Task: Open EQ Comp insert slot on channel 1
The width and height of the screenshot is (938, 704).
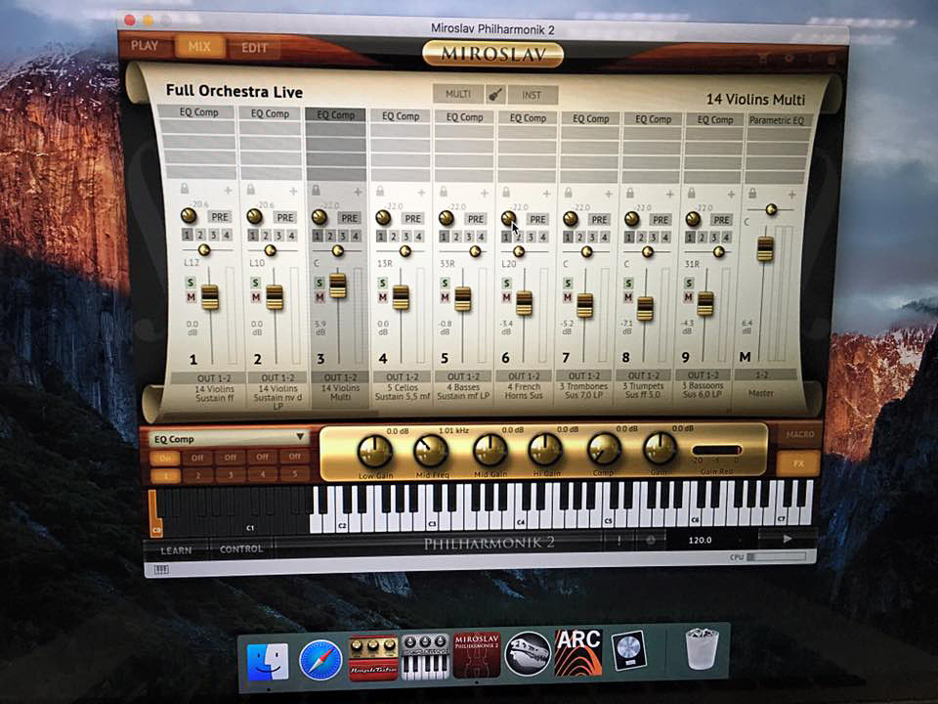Action: click(198, 111)
